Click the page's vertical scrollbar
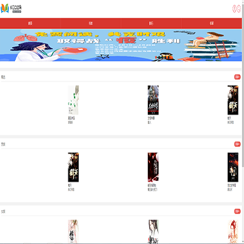Viewport: 244px width, 244px height. pyautogui.click(x=243, y=122)
